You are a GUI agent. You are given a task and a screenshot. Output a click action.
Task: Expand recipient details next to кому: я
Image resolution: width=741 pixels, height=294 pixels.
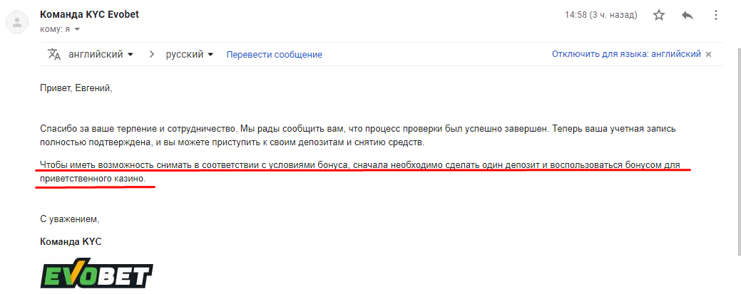[78, 29]
